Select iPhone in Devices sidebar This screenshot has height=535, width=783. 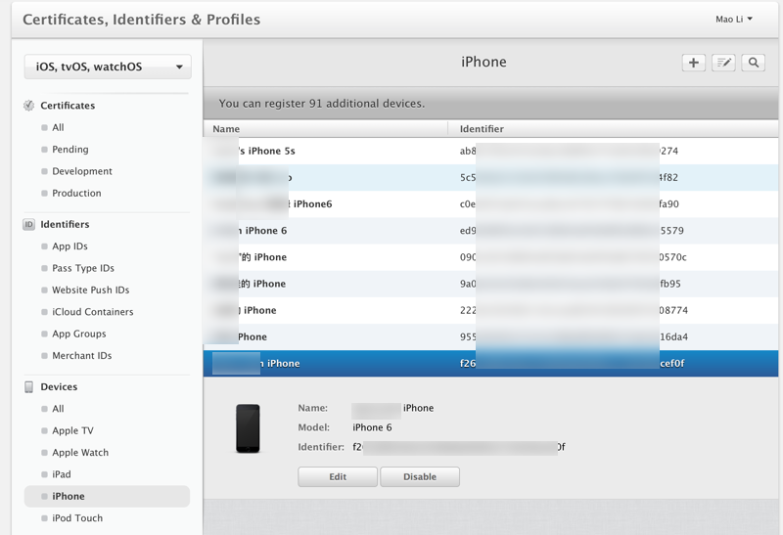pos(107,497)
